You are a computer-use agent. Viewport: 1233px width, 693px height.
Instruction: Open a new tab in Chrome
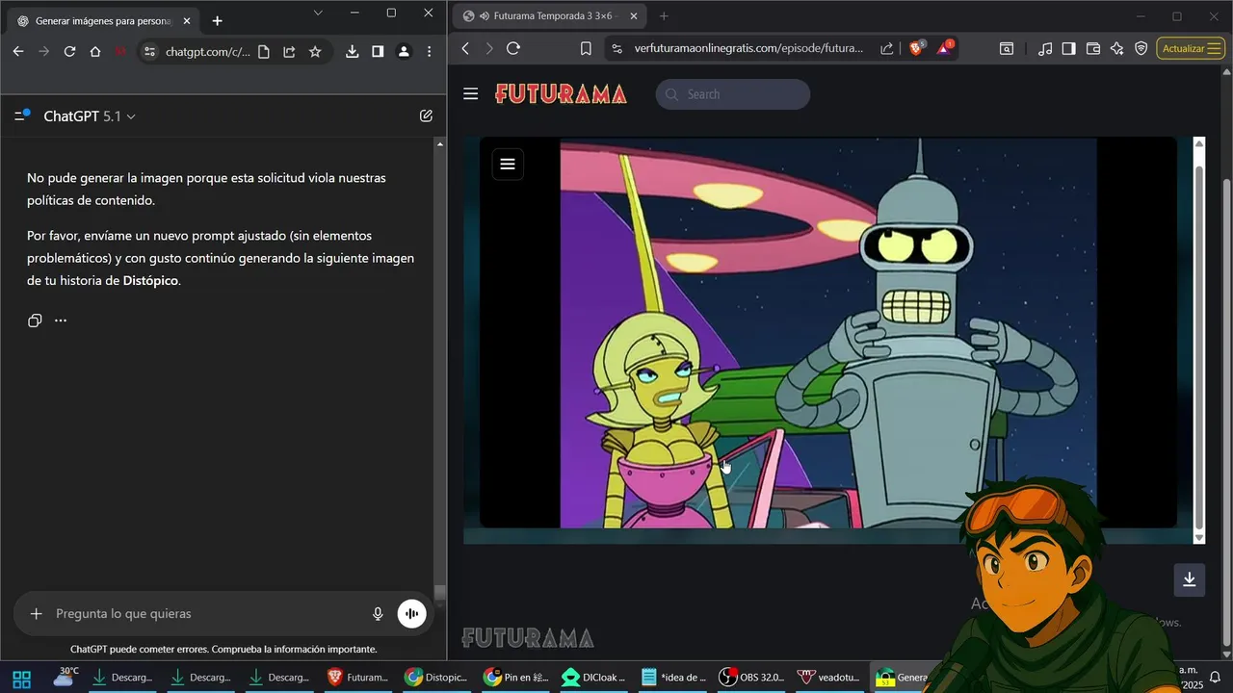(x=218, y=20)
